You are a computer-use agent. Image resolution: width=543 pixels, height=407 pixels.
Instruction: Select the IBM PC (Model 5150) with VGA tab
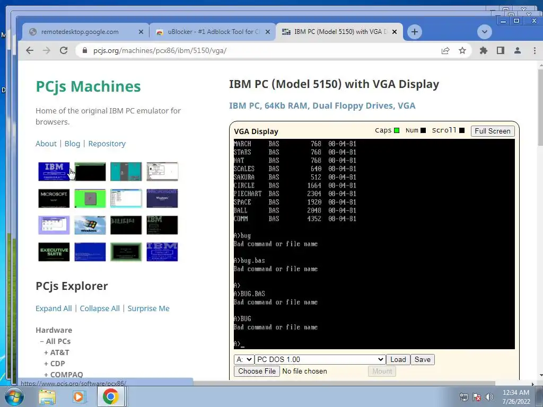pos(339,32)
